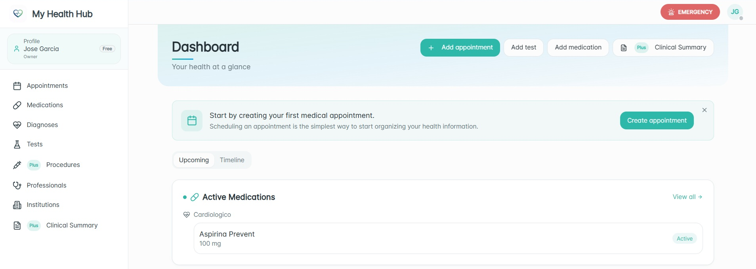Click the Procedures syringe icon

point(17,165)
